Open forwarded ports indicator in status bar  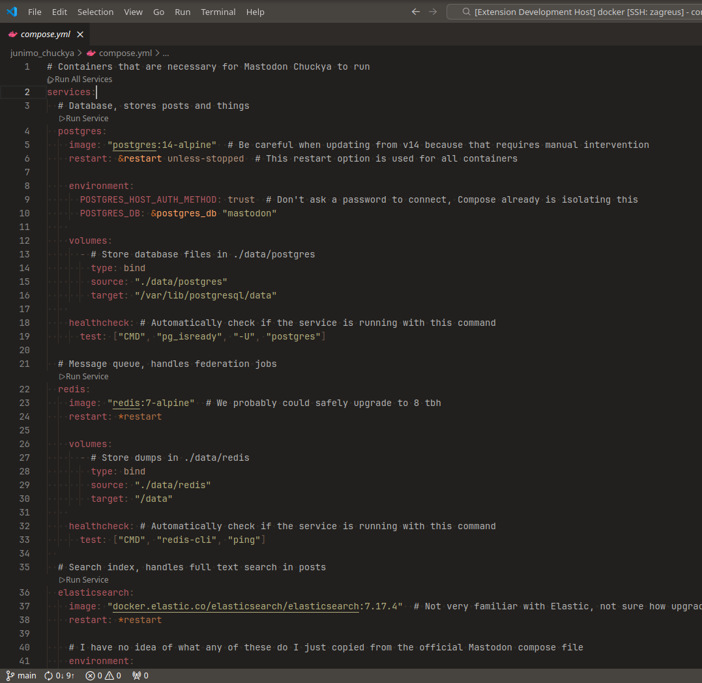click(140, 676)
